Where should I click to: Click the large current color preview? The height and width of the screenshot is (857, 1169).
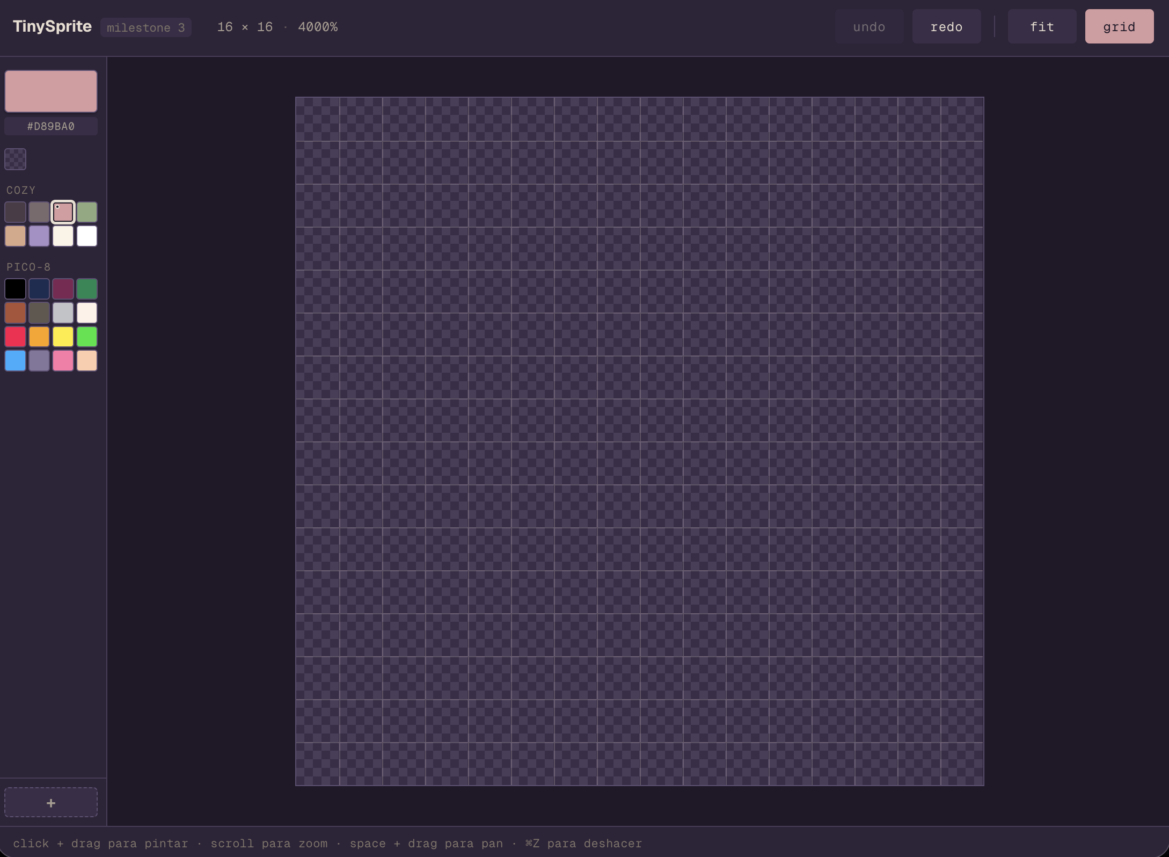(x=51, y=91)
